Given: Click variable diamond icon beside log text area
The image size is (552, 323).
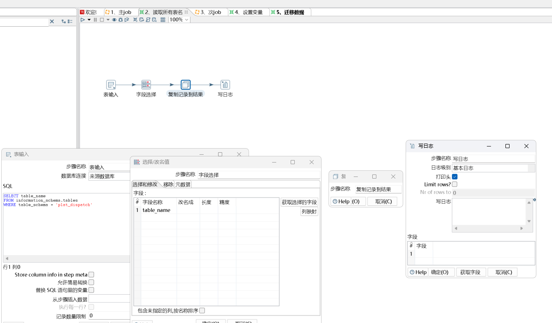Looking at the screenshot, I should click(x=534, y=200).
